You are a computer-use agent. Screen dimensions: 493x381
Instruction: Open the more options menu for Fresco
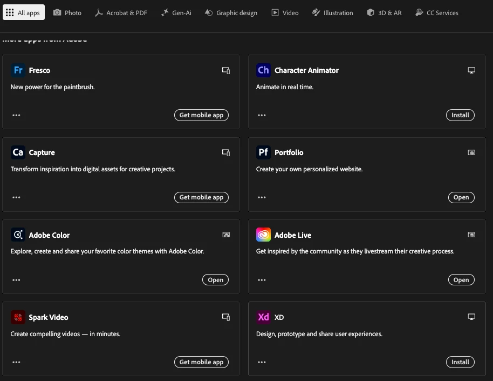16,115
